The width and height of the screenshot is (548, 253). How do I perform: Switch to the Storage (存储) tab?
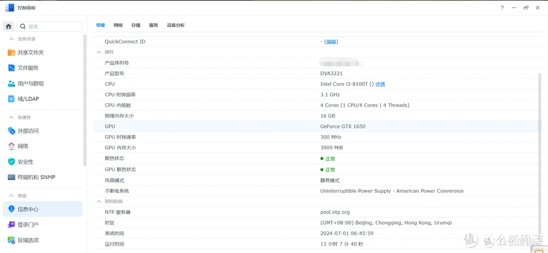point(136,25)
